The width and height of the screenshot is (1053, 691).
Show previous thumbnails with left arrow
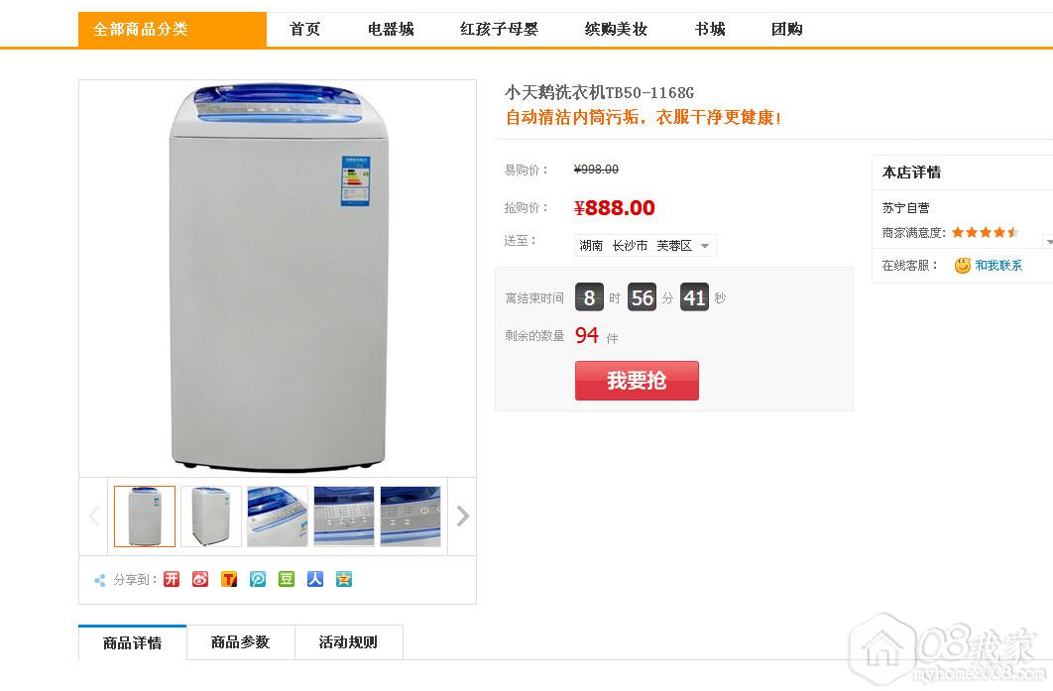click(94, 516)
